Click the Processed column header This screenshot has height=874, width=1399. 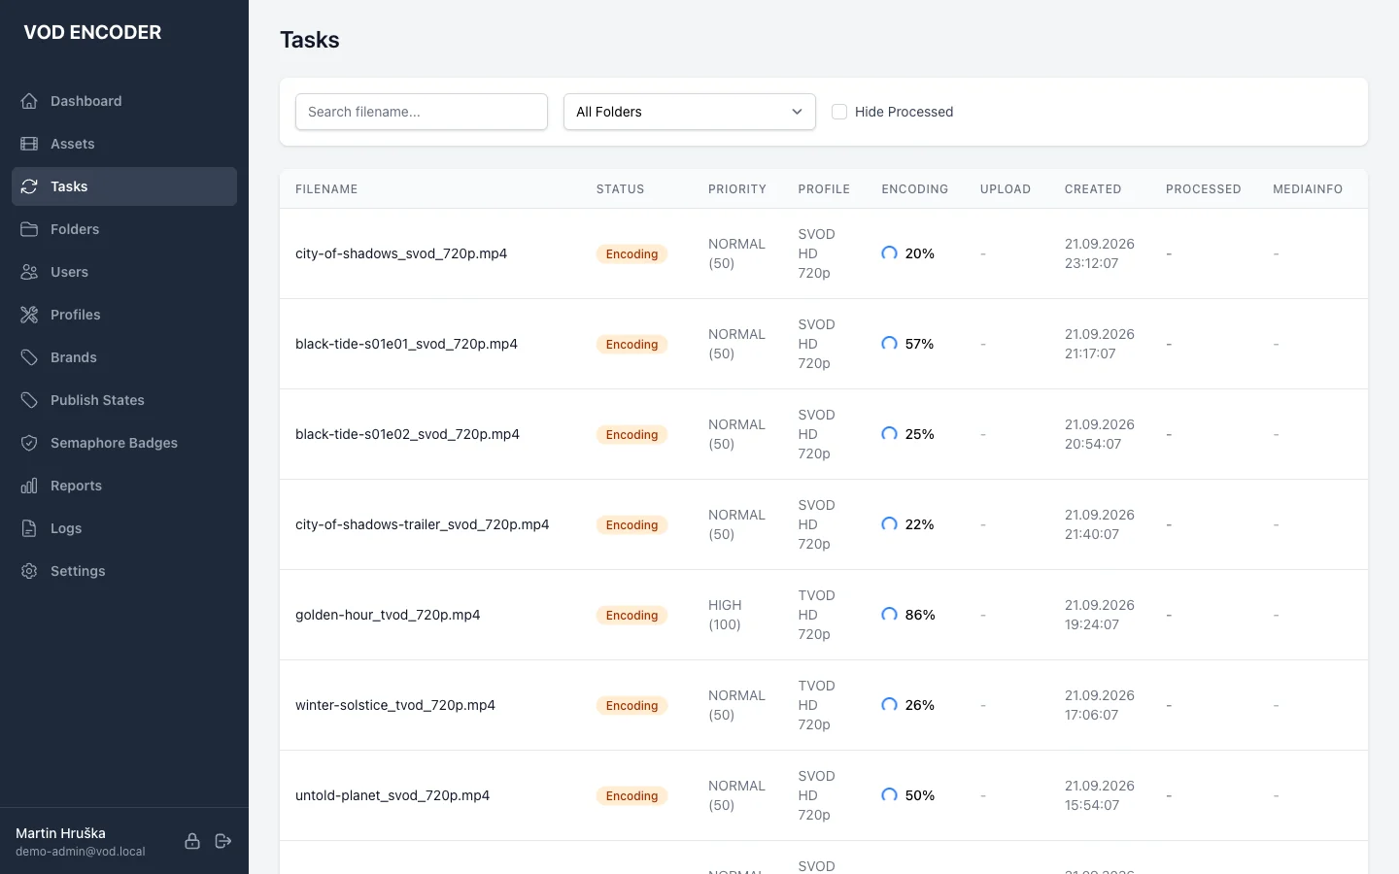1204,189
